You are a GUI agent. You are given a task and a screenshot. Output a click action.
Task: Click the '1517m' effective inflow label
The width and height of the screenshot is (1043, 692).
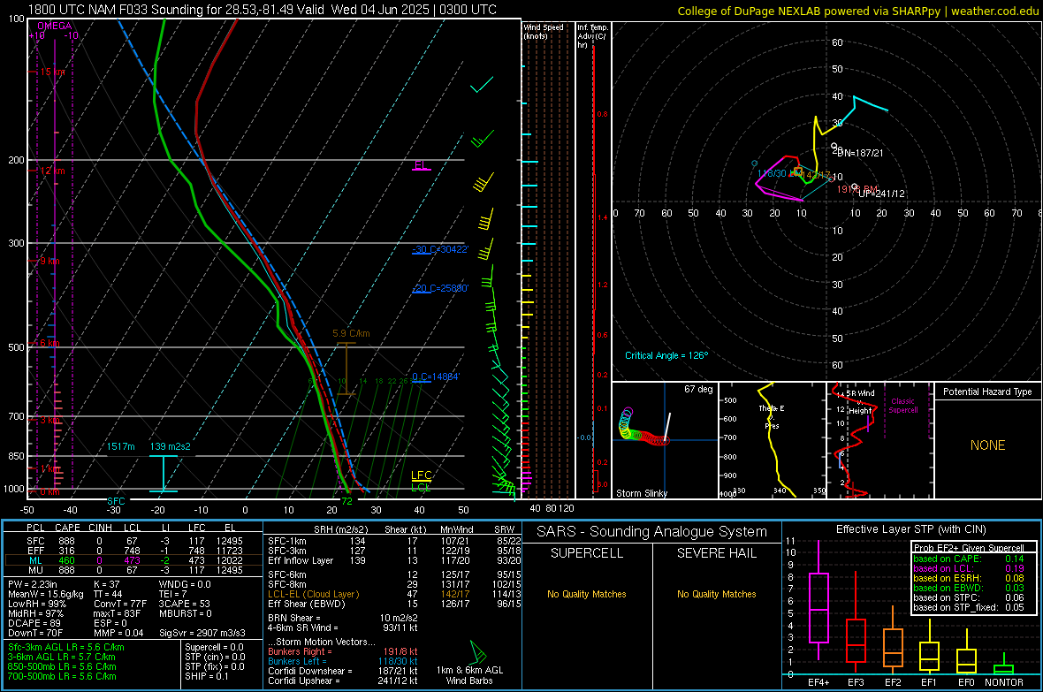point(121,446)
